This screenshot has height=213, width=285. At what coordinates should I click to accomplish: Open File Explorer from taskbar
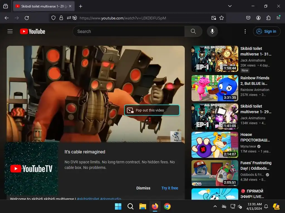(x=143, y=206)
